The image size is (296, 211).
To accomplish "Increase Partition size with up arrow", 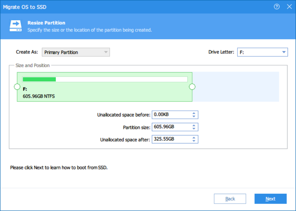I will click(x=194, y=126).
